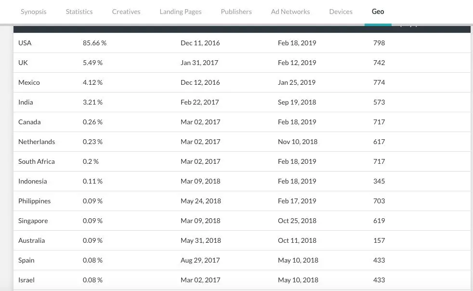Image resolution: width=473 pixels, height=291 pixels.
Task: Click the Indonesia country cell
Action: tap(33, 181)
